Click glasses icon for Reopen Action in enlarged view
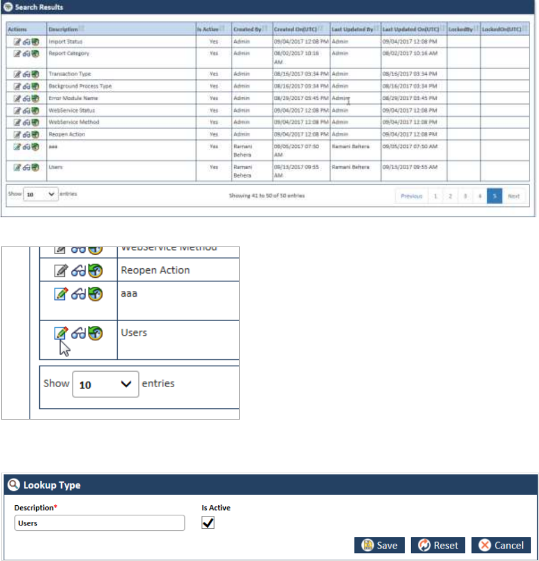This screenshot has height=561, width=539. 78,271
